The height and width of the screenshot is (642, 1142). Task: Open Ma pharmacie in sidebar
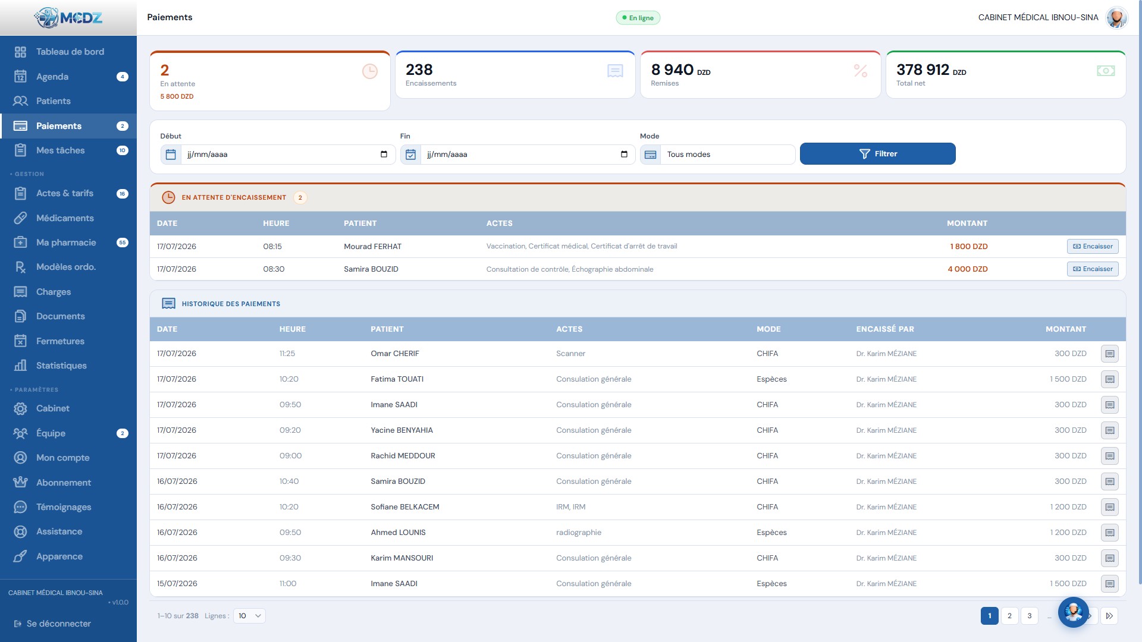[x=68, y=243]
